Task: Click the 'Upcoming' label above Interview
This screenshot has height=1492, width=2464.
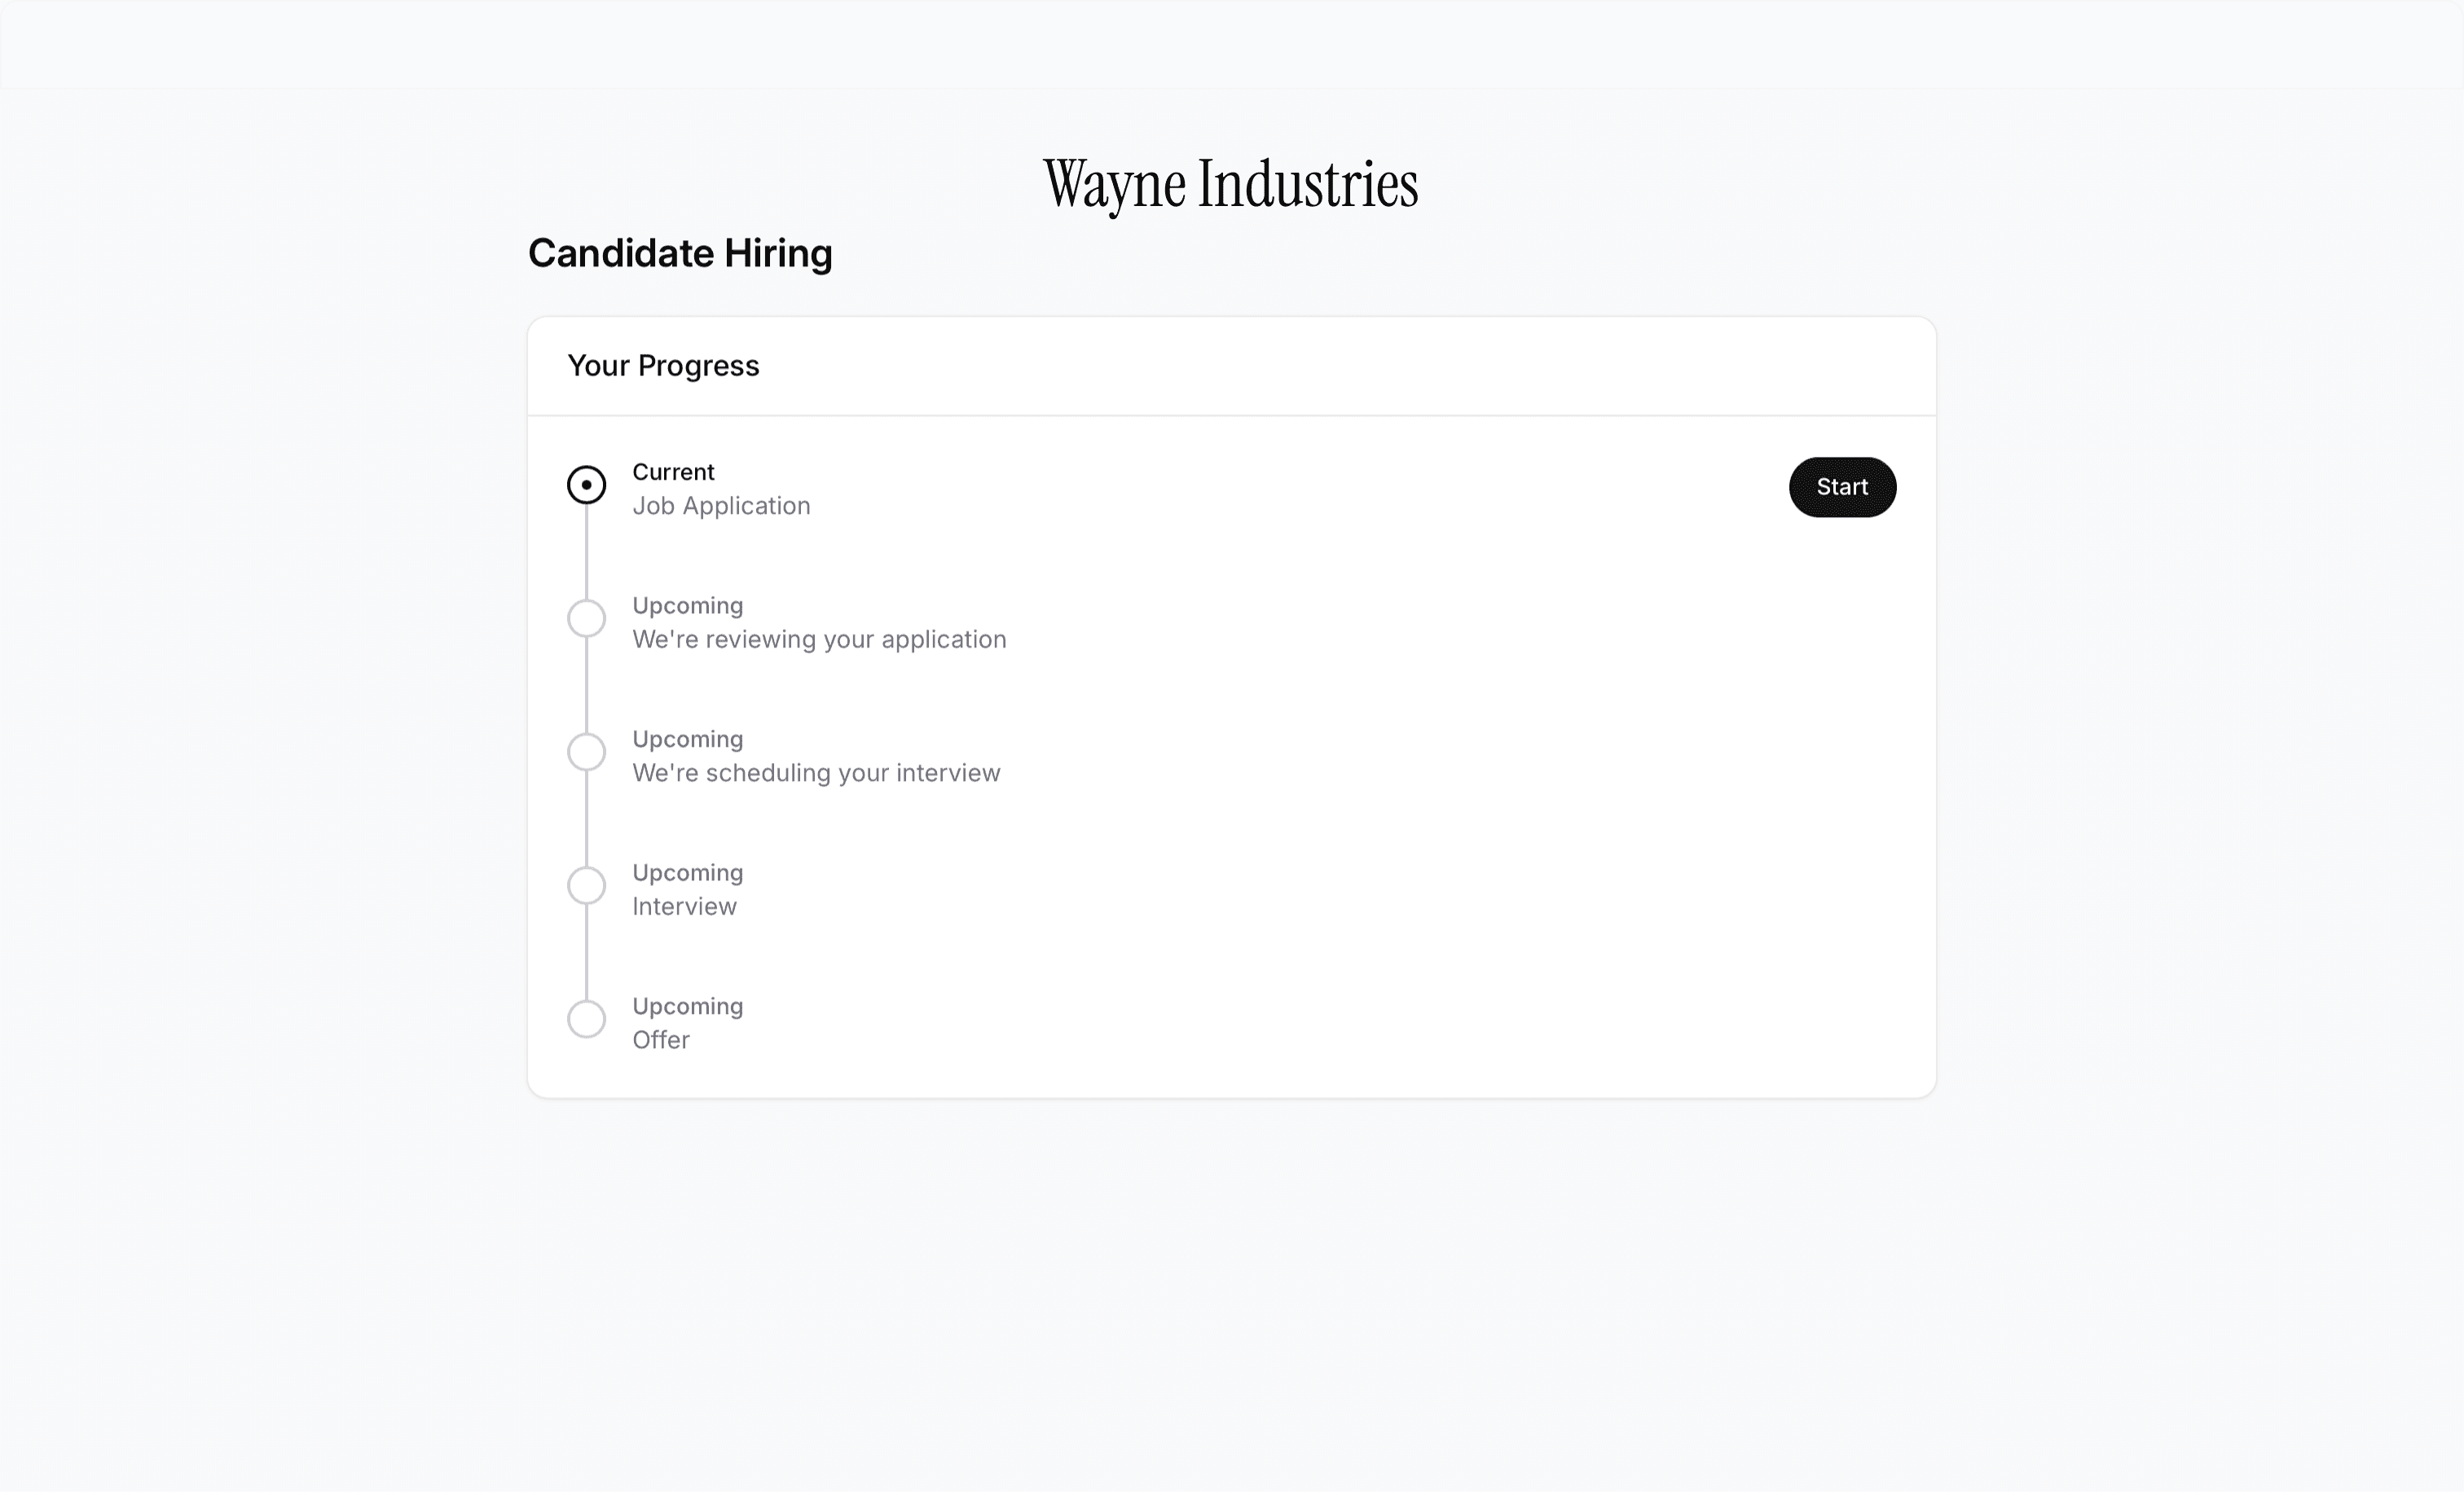Action: tap(687, 872)
